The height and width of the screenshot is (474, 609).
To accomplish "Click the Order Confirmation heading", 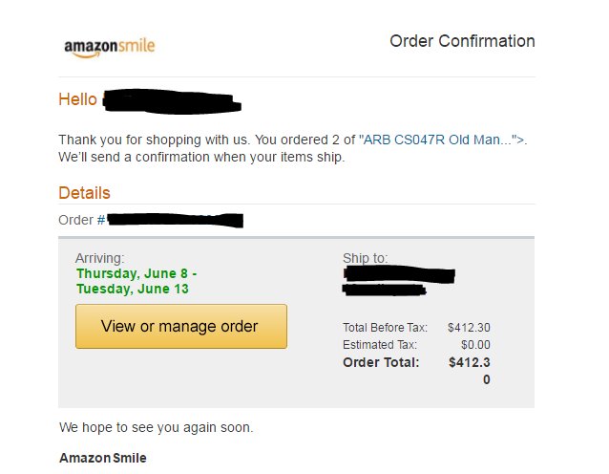I will point(462,41).
